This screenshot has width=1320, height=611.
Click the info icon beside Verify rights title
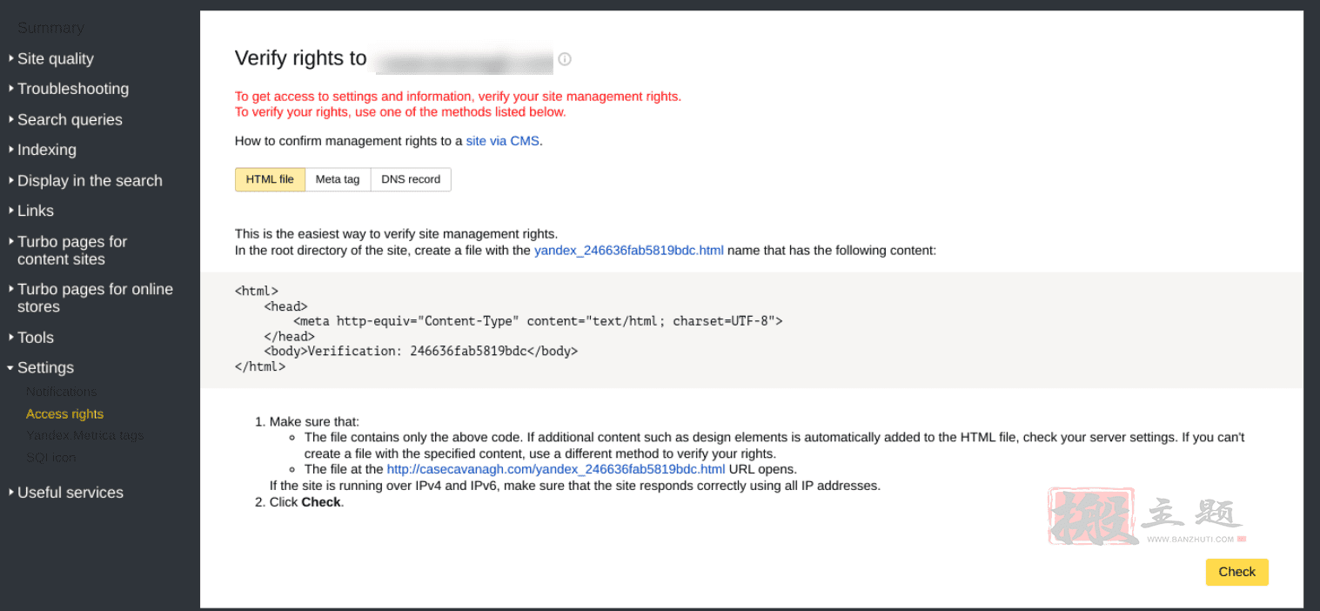tap(565, 59)
